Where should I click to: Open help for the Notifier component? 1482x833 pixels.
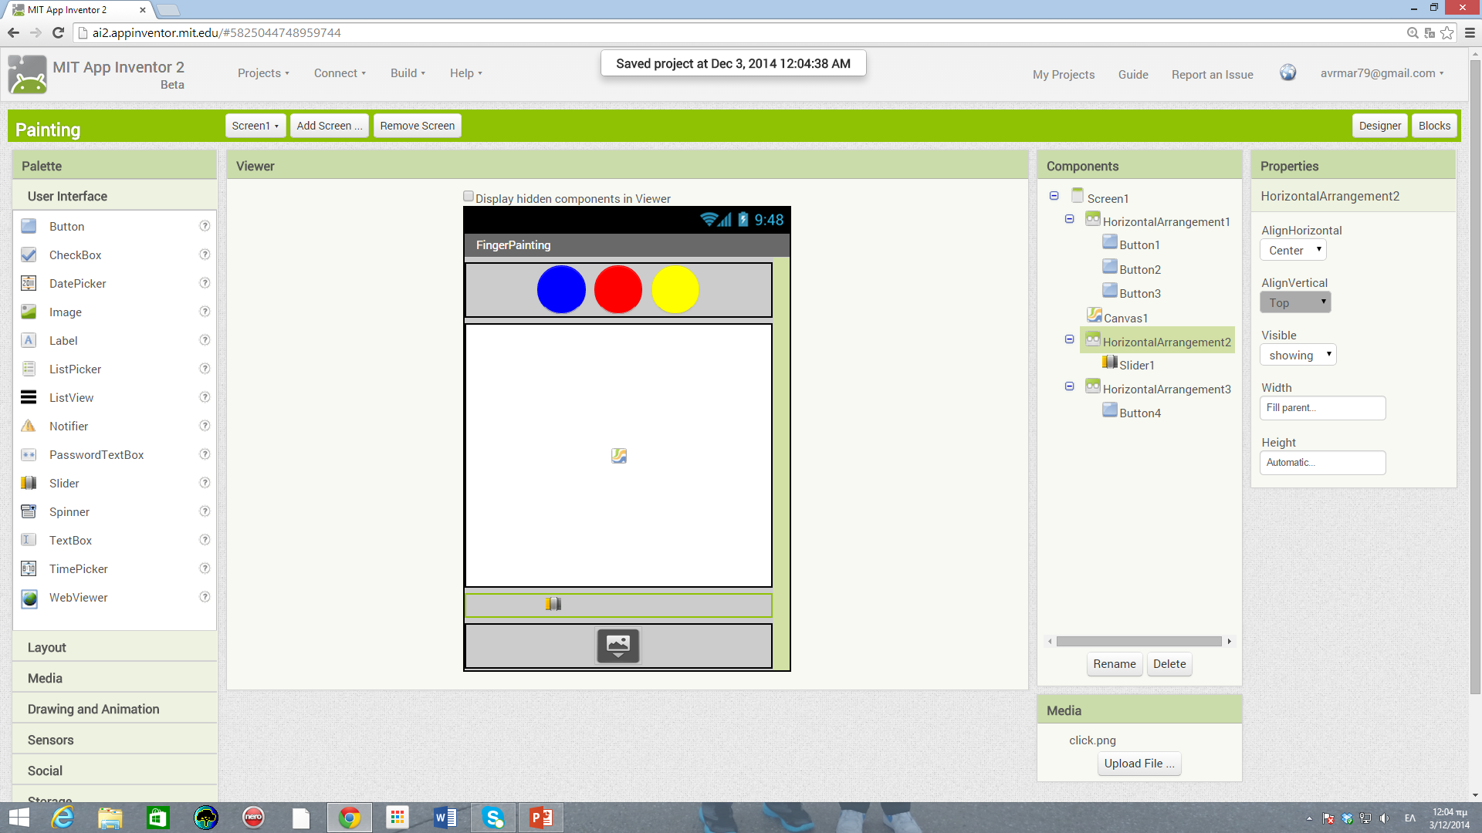click(x=205, y=426)
